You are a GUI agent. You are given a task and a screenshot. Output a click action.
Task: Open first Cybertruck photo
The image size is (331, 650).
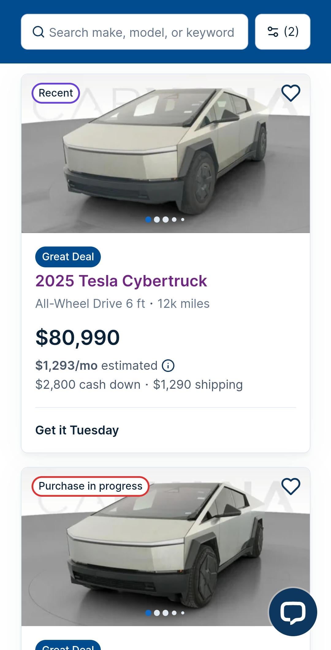[165, 153]
